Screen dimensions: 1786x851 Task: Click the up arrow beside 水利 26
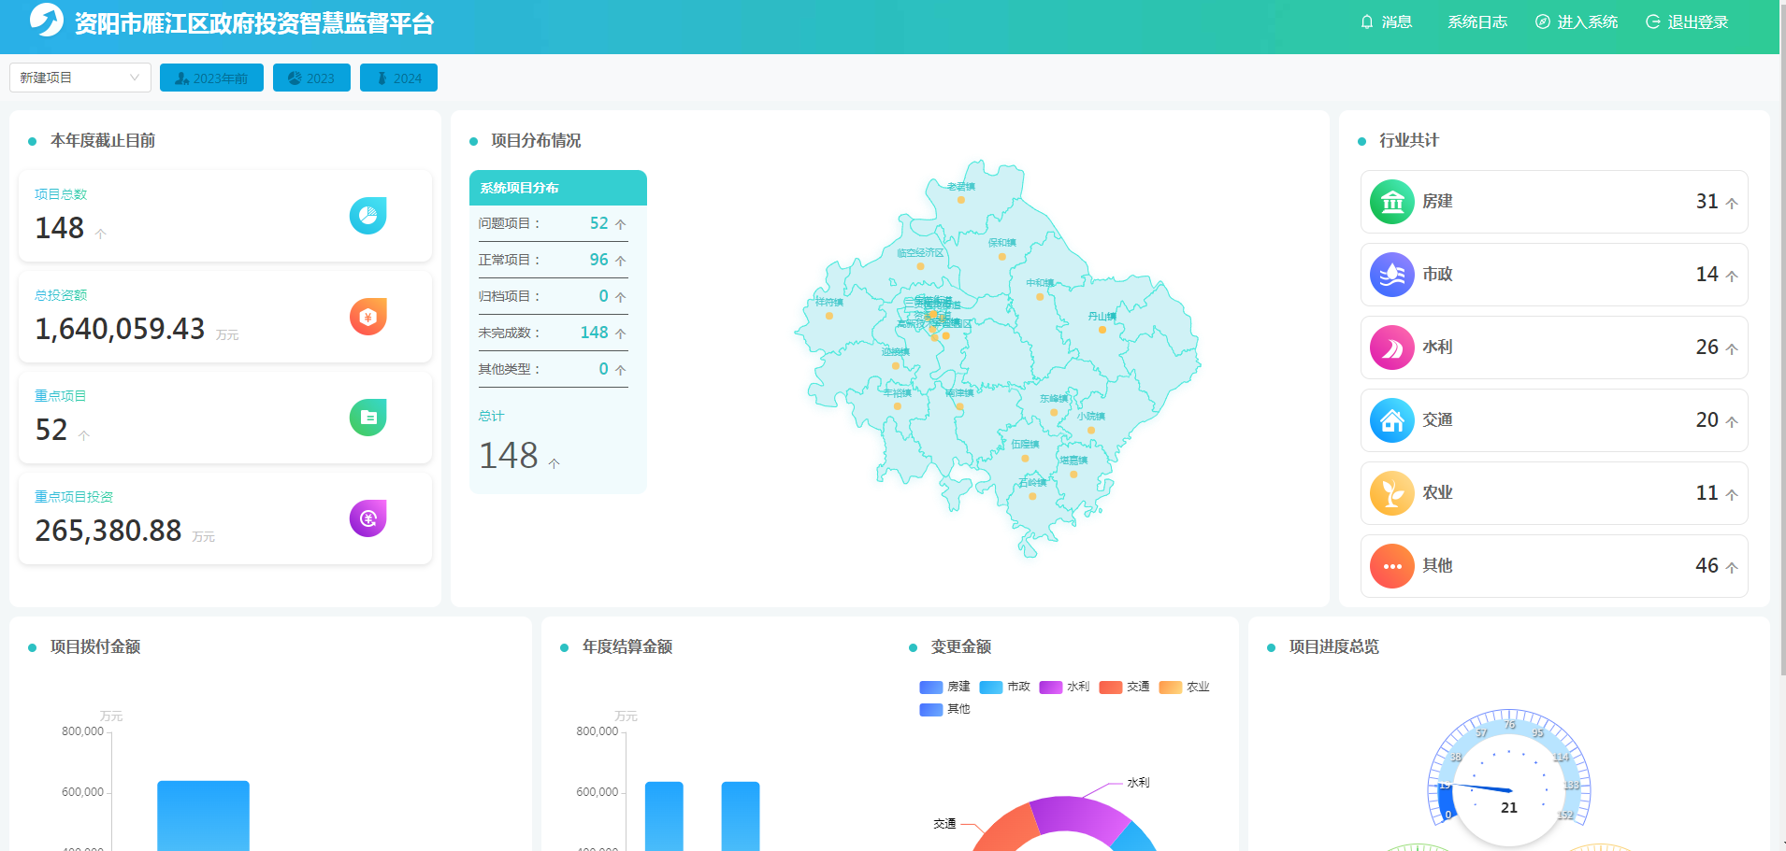pos(1732,349)
